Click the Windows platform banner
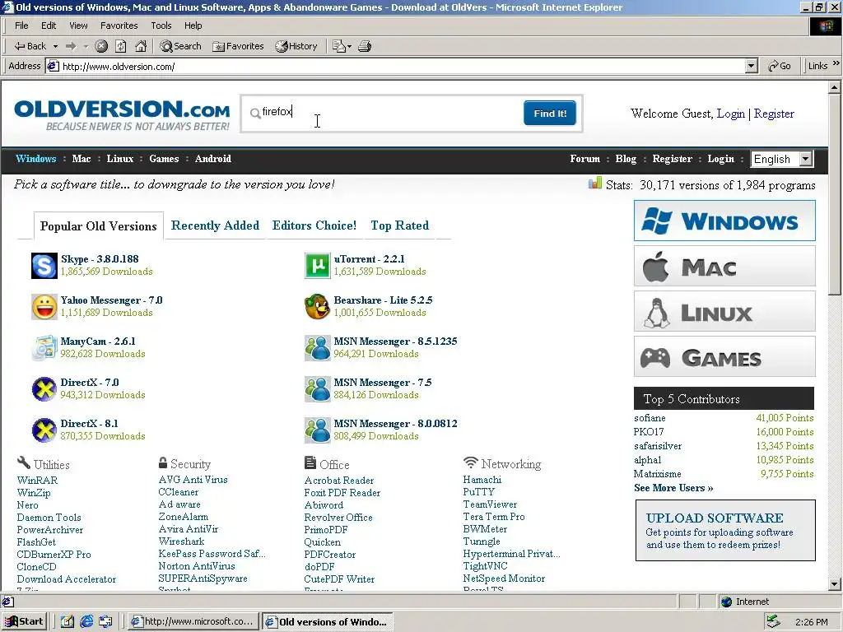 point(724,221)
